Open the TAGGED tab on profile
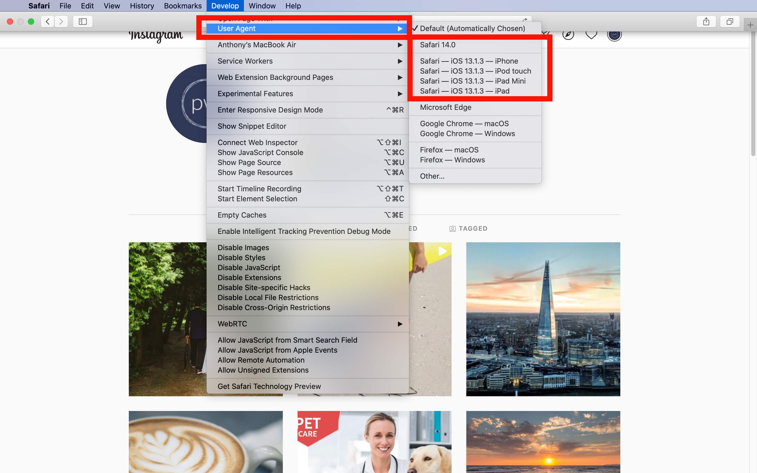Image resolution: width=757 pixels, height=473 pixels. (x=468, y=229)
